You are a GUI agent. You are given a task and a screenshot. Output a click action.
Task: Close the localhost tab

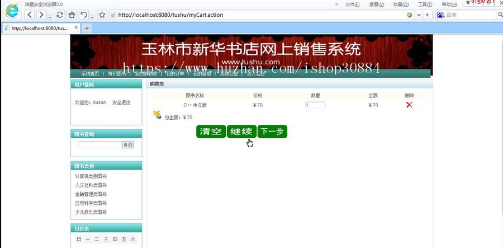[x=76, y=27]
